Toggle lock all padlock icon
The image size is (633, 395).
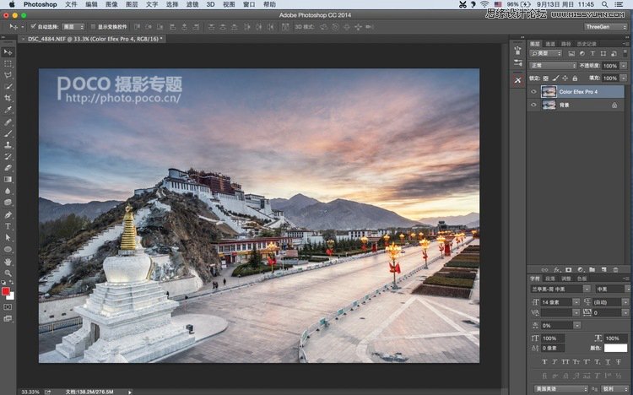pyautogui.click(x=575, y=78)
